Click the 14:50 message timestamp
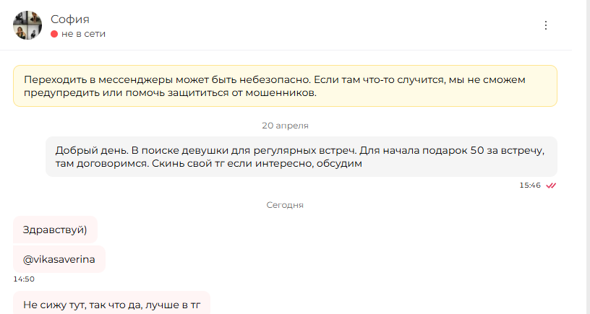590x314 pixels. 24,279
